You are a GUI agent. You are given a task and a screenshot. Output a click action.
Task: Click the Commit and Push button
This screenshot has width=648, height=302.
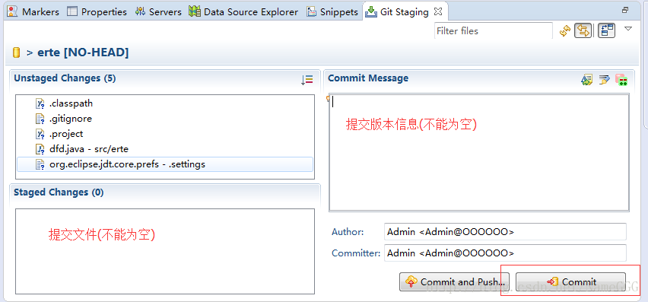pyautogui.click(x=455, y=281)
